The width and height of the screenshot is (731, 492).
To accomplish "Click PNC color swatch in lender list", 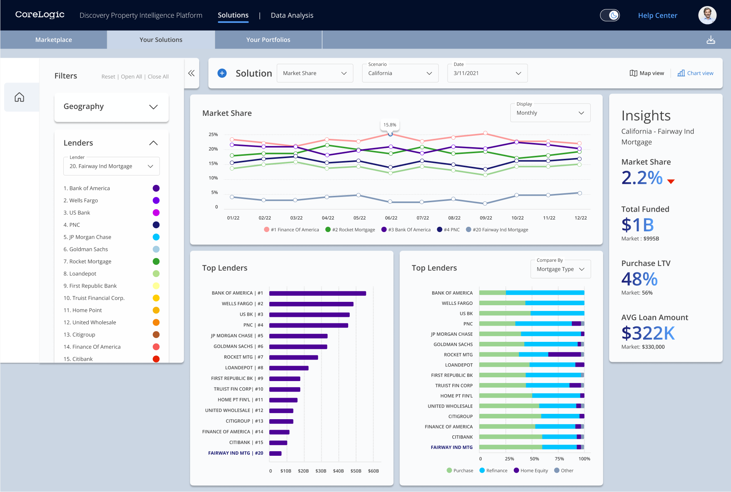I will coord(156,225).
